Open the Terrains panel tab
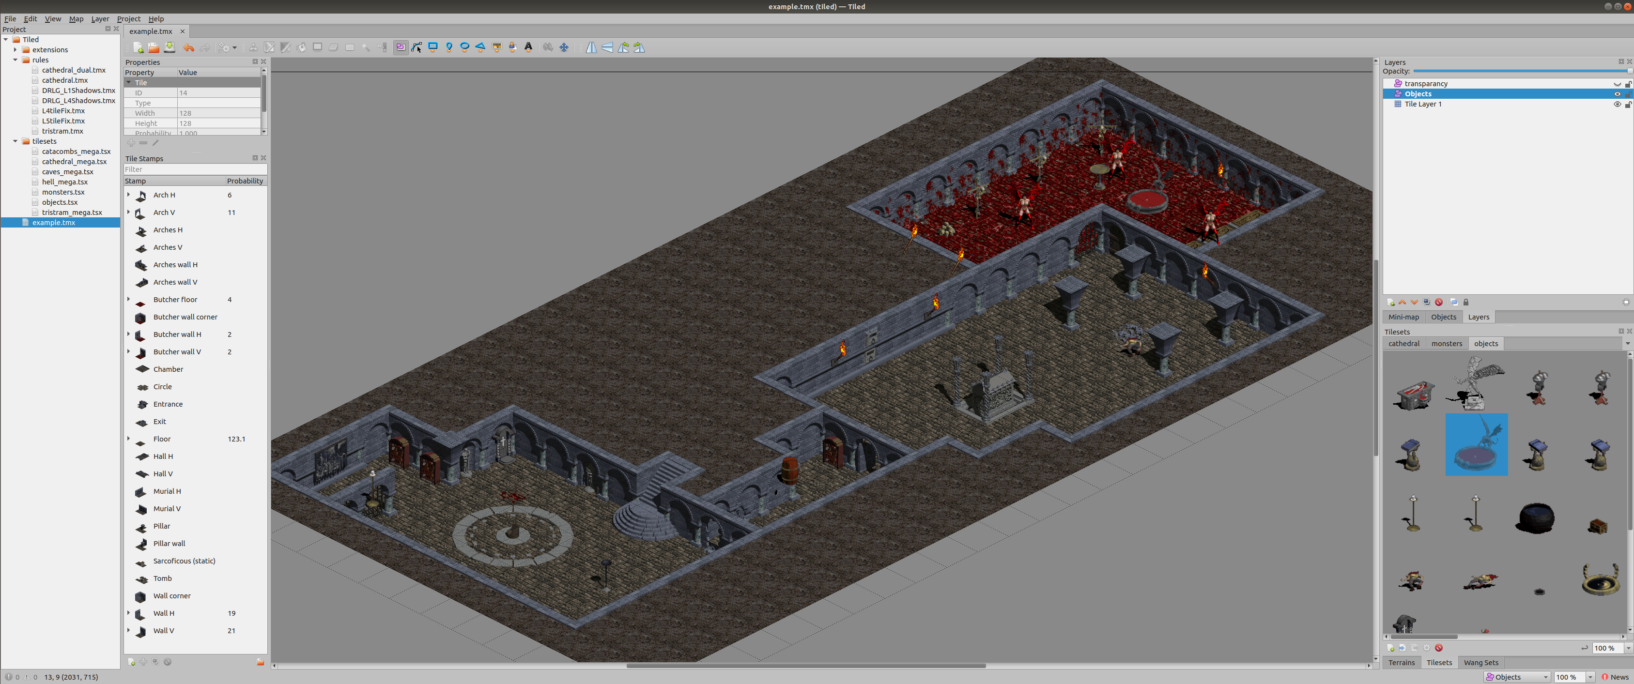The height and width of the screenshot is (684, 1634). point(1401,662)
